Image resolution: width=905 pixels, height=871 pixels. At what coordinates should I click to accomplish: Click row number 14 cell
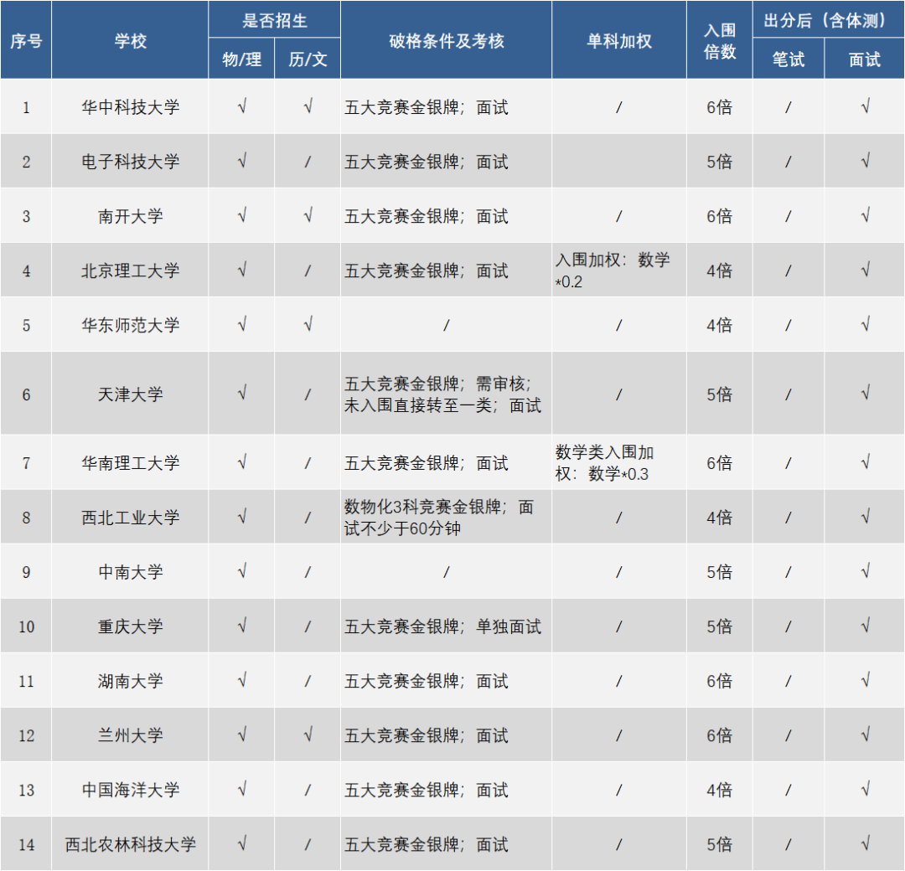(x=26, y=844)
